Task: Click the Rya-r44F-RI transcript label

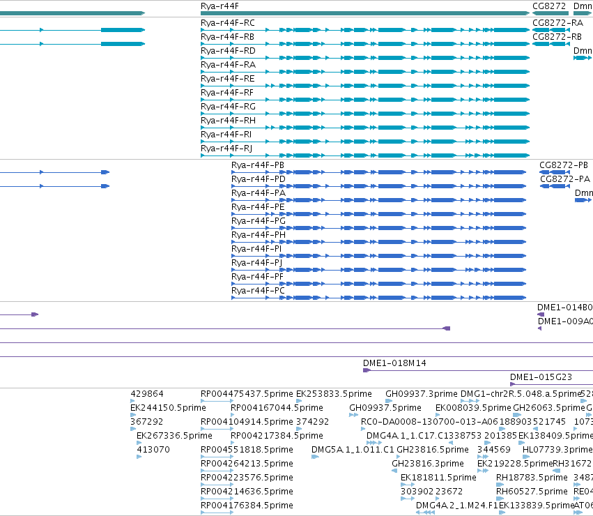Action: [226, 135]
